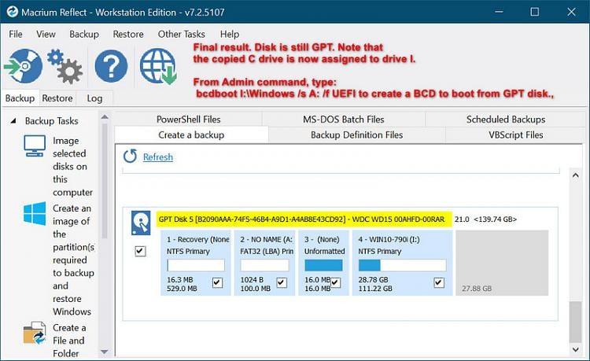590x361 pixels.
Task: Select partition 4 WIN10-790i (I:) block
Action: [402, 263]
